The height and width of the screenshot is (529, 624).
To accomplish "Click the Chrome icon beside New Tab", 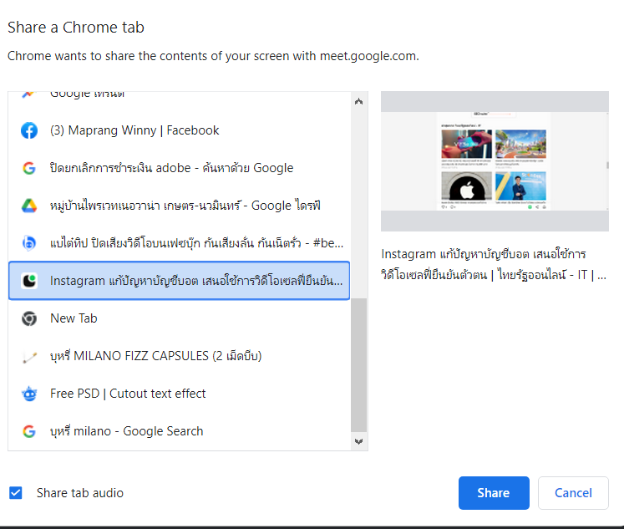I will [29, 318].
